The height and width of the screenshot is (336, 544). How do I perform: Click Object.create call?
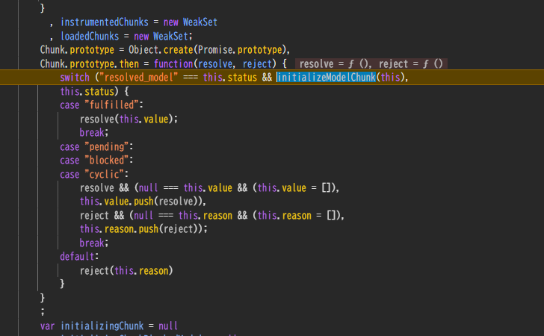161,49
